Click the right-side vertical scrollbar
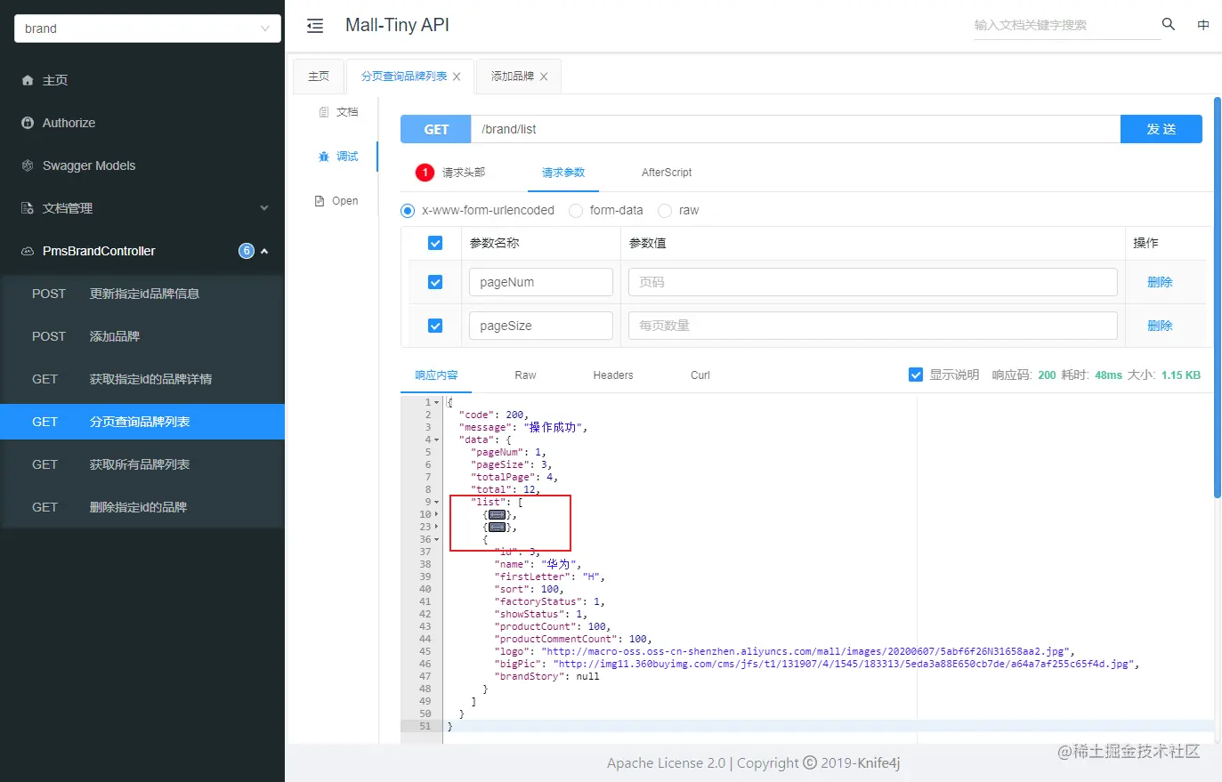 click(1218, 296)
